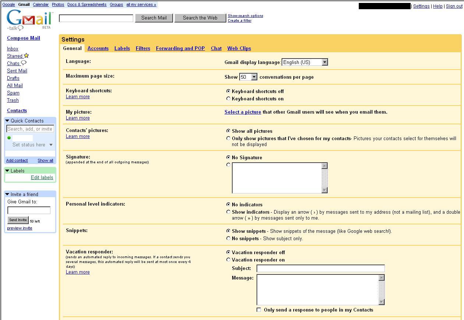Click the Gmail logo icon
The width and height of the screenshot is (464, 320).
tap(29, 19)
